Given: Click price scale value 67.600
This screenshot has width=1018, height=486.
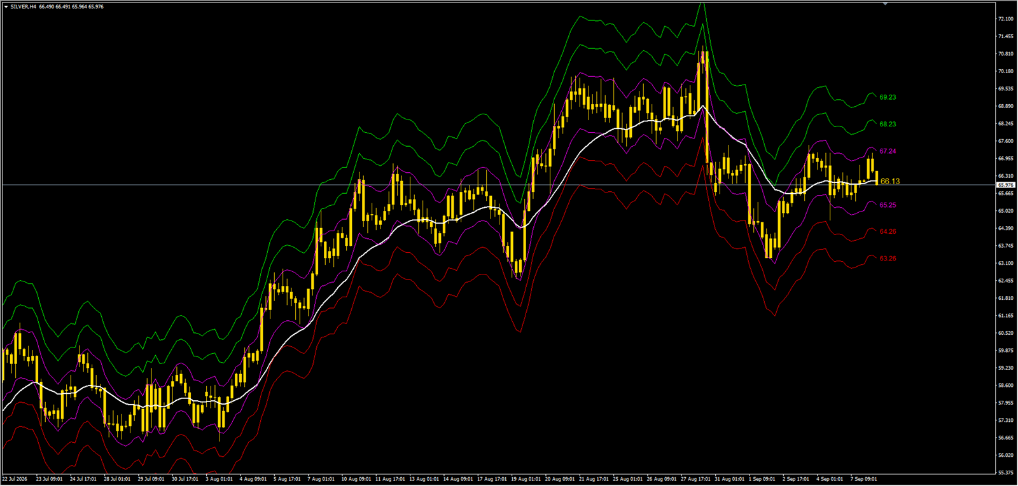Looking at the screenshot, I should (x=1006, y=141).
